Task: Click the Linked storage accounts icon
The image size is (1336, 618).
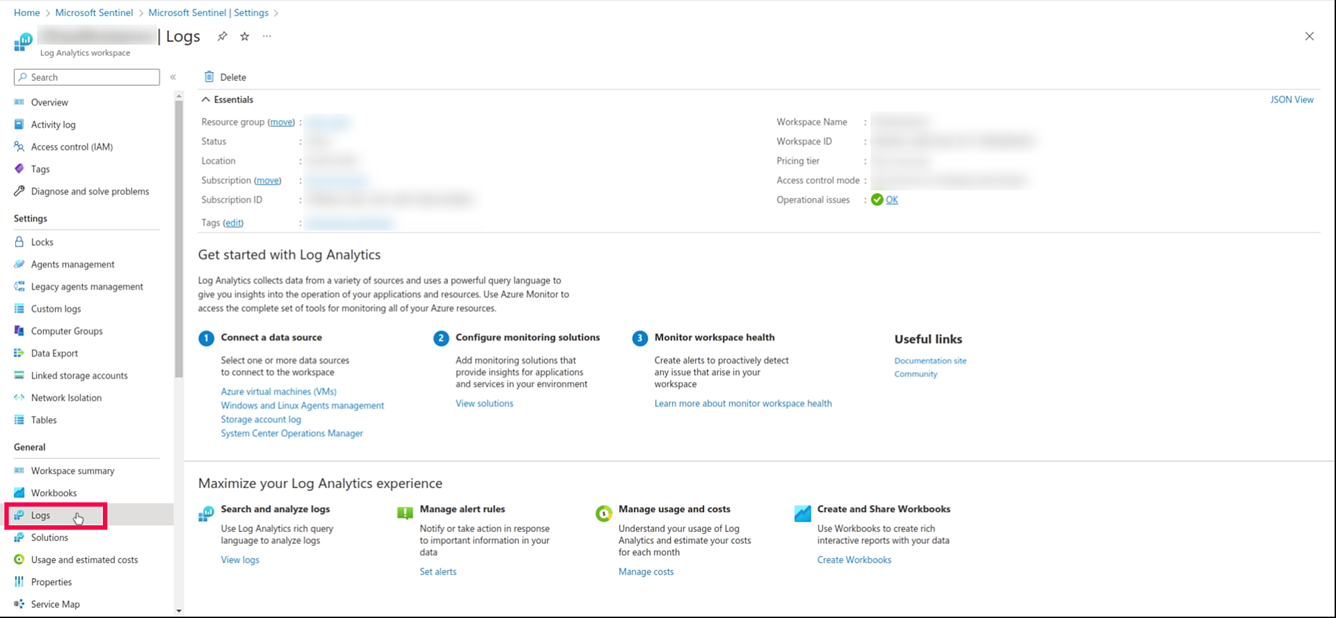Action: click(19, 375)
